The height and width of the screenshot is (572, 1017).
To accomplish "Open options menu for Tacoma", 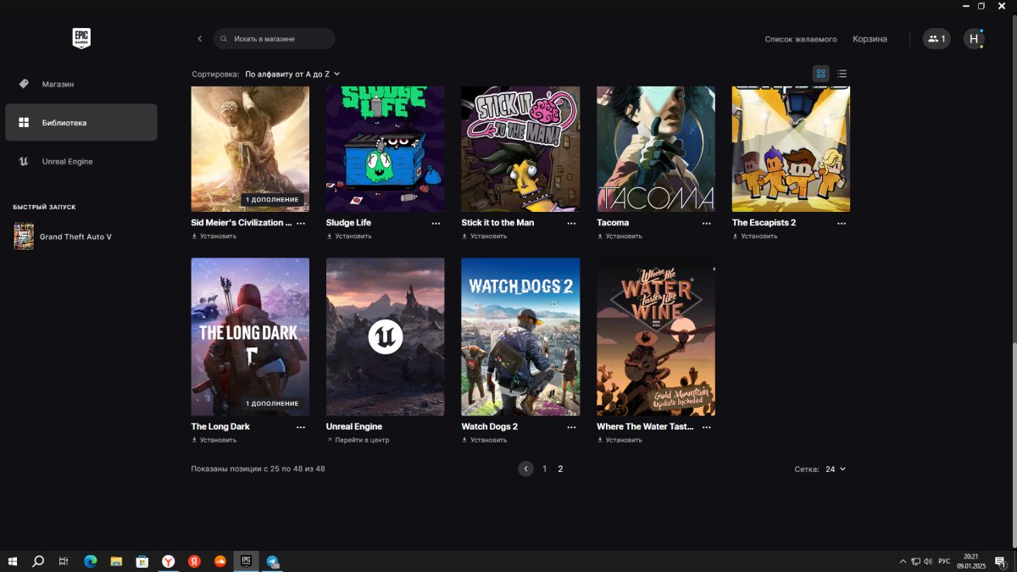I will (707, 224).
